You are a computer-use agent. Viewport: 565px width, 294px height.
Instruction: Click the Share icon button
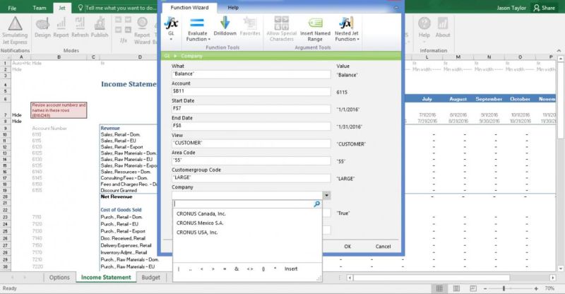point(544,8)
